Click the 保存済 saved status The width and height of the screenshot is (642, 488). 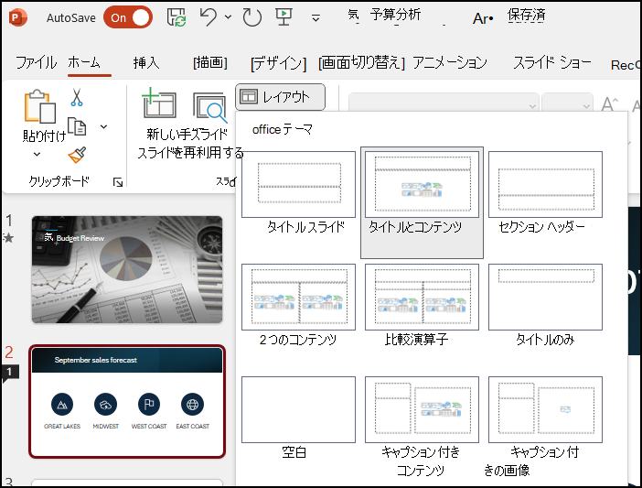coord(526,16)
